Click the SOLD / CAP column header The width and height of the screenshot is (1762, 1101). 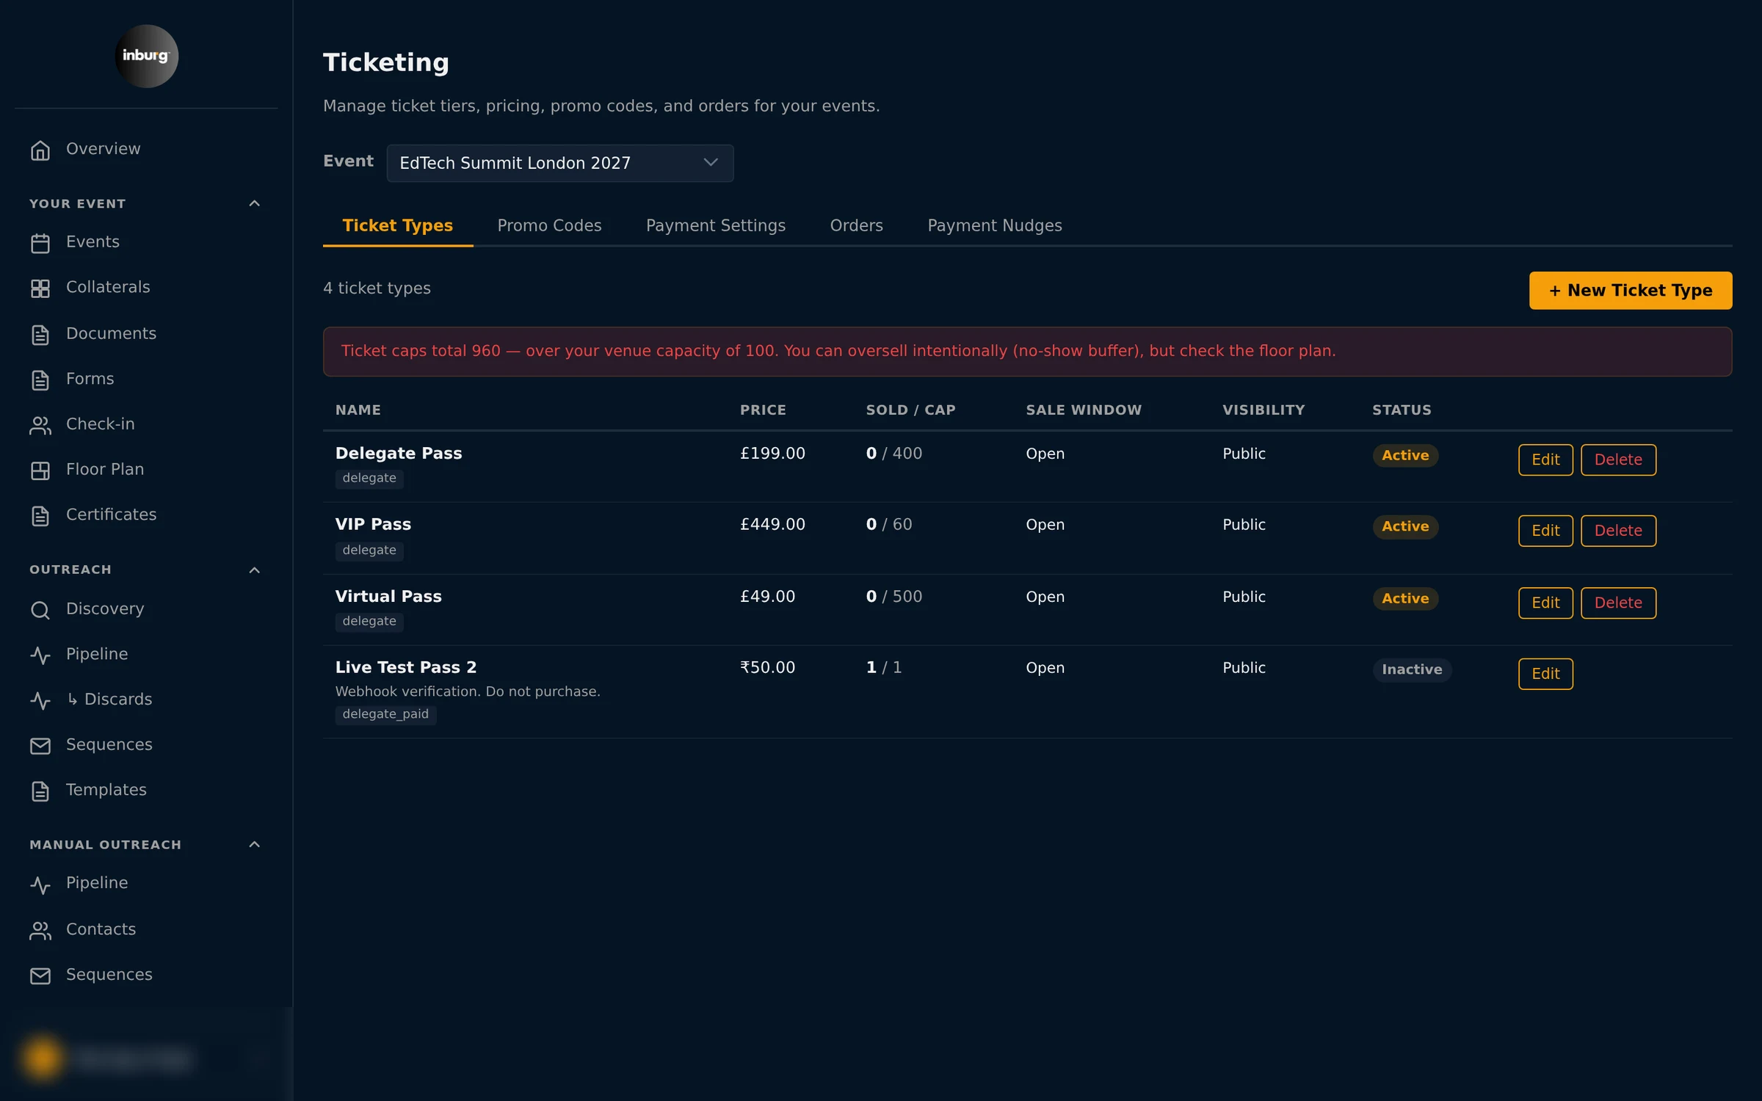(910, 410)
